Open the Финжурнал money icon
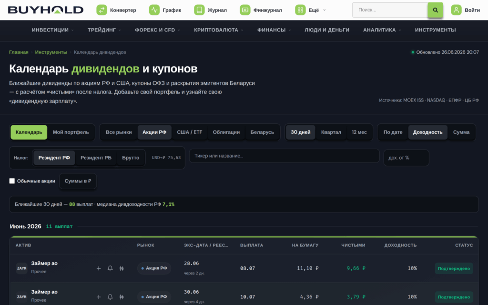The width and height of the screenshot is (488, 305). pyautogui.click(x=245, y=10)
